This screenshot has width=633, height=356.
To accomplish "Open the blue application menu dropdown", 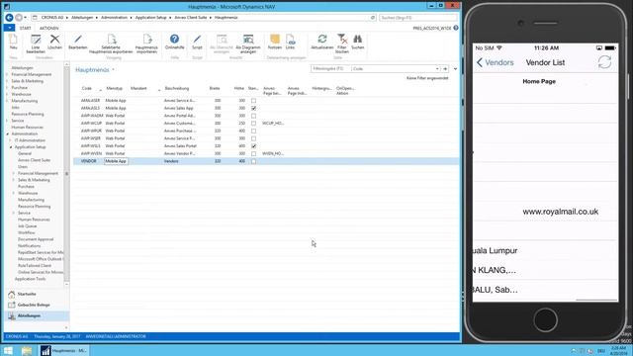I will 9,28.
